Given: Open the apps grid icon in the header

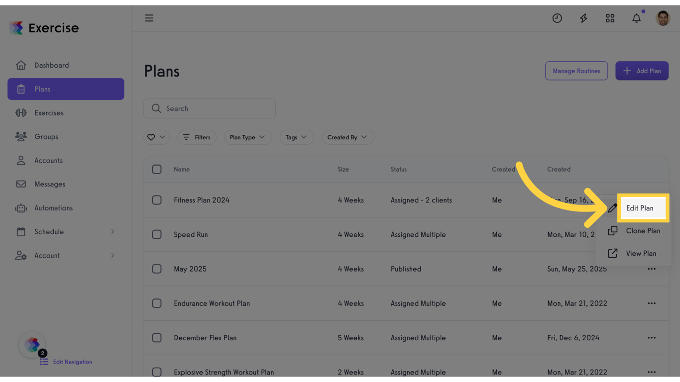Looking at the screenshot, I should click(x=610, y=18).
